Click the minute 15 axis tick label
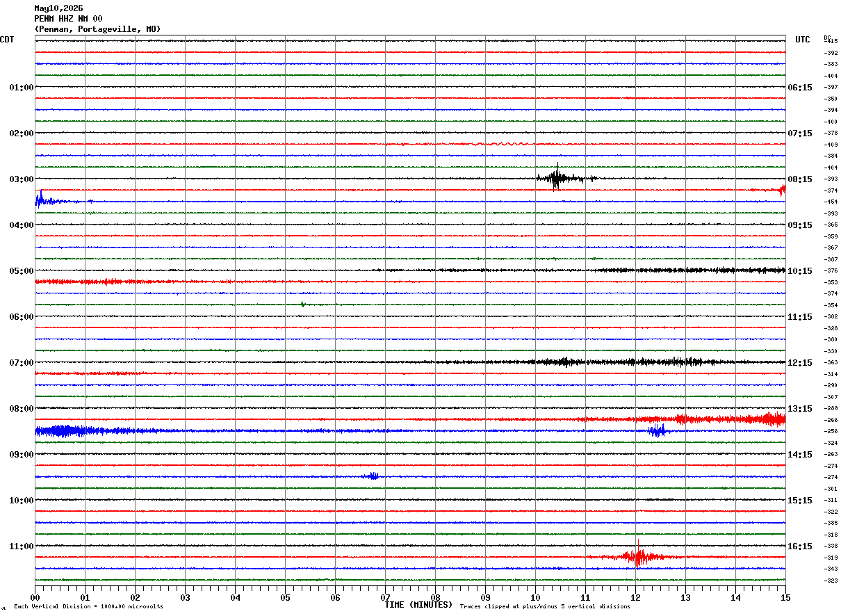841x616 pixels. point(785,597)
